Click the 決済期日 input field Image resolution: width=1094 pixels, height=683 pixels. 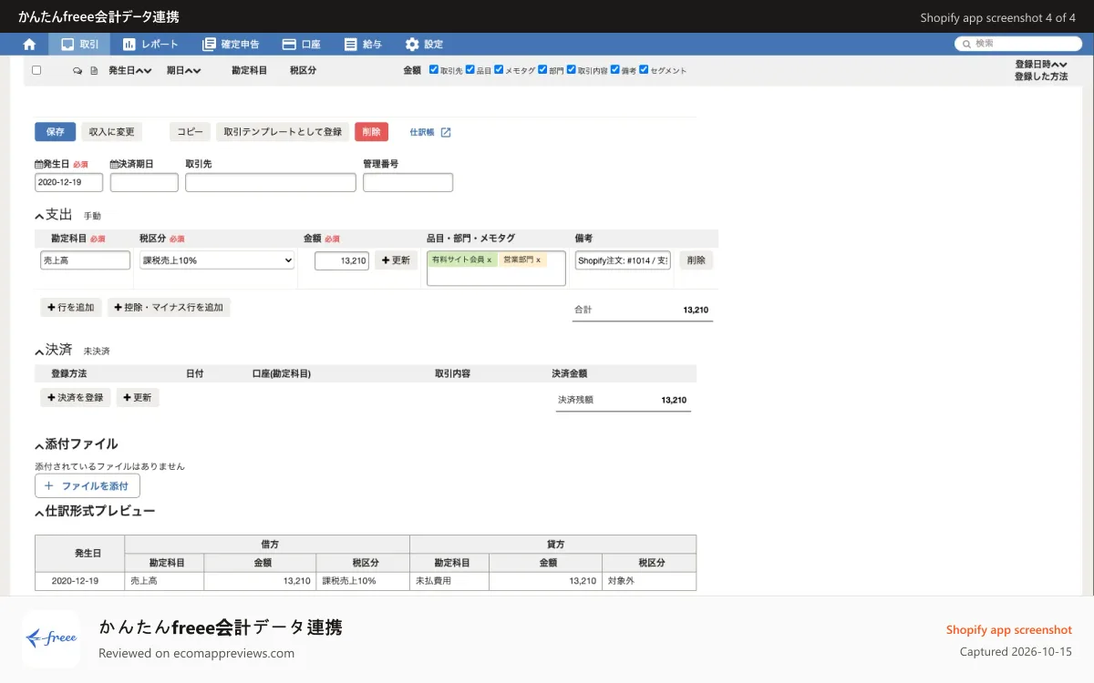point(144,182)
